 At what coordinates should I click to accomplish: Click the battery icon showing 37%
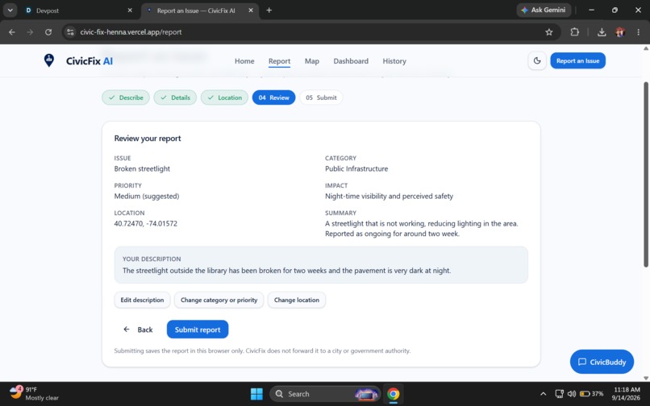(592, 394)
